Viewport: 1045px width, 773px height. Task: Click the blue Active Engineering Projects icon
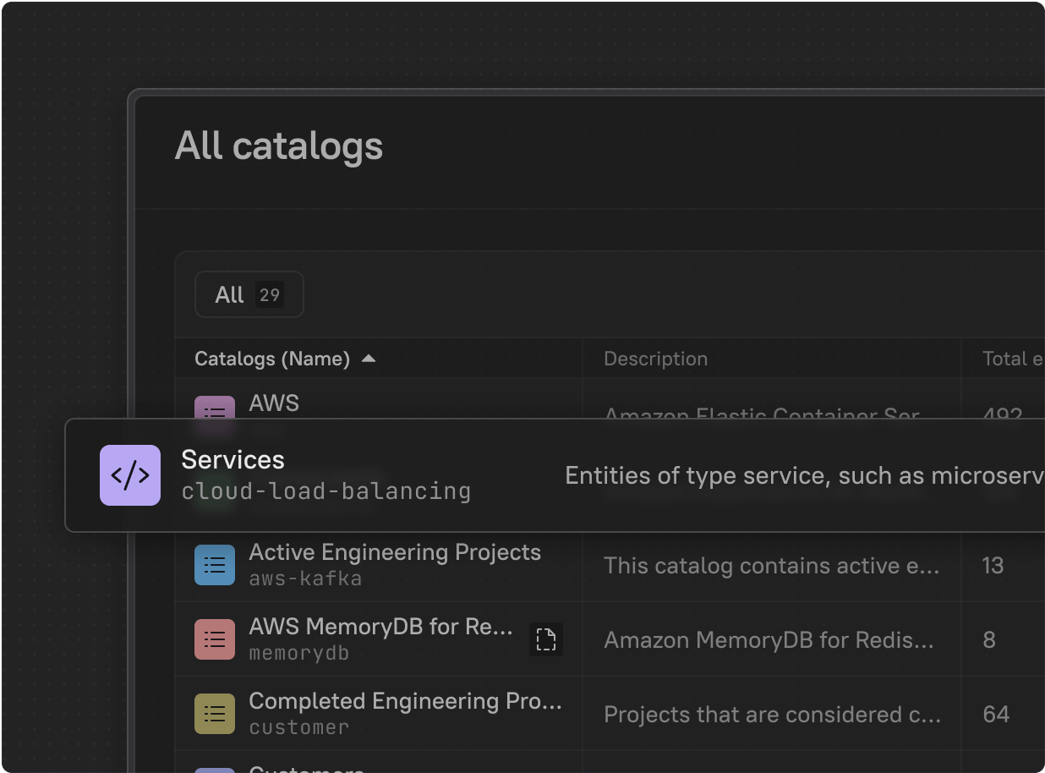[215, 565]
